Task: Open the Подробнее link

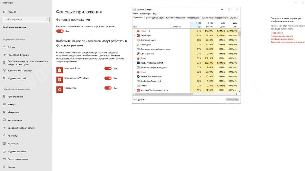Action: pos(277,33)
